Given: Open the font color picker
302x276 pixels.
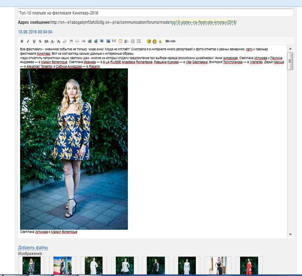Looking at the screenshot, I should tap(46, 41).
